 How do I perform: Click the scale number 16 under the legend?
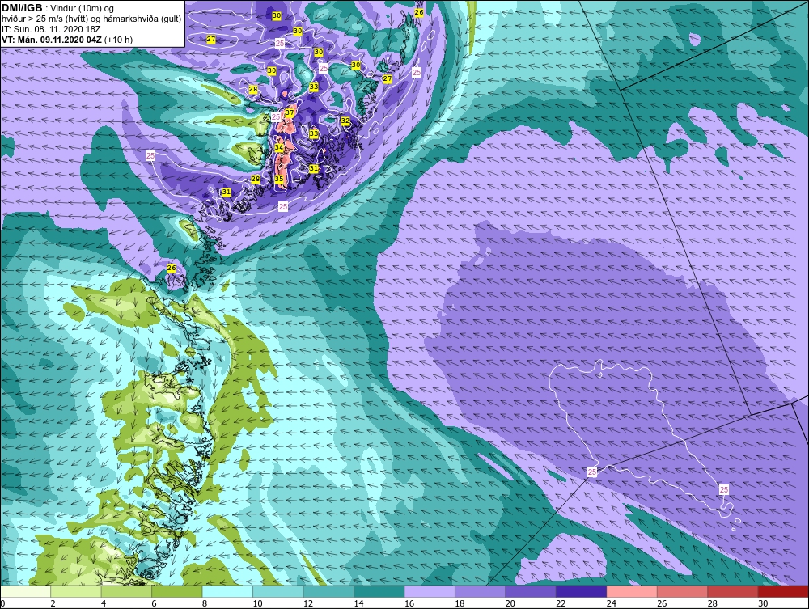[409, 603]
